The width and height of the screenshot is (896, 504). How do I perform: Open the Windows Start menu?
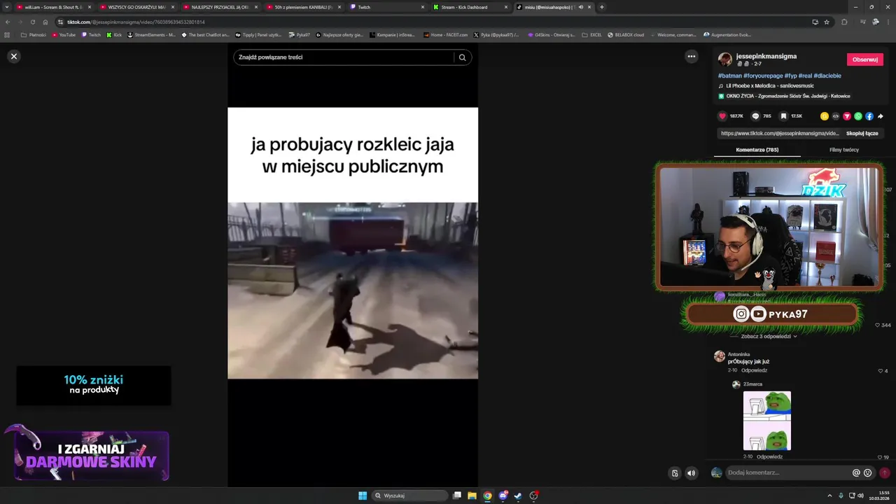click(x=363, y=496)
